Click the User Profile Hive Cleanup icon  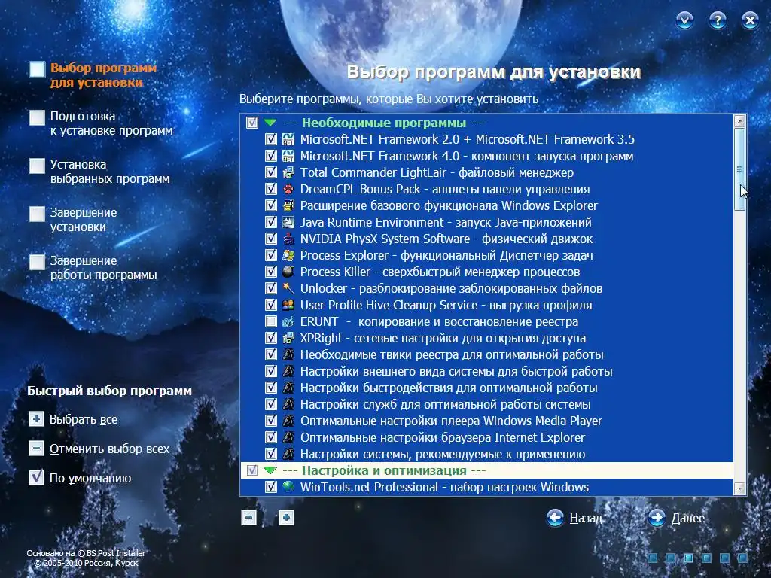click(288, 305)
